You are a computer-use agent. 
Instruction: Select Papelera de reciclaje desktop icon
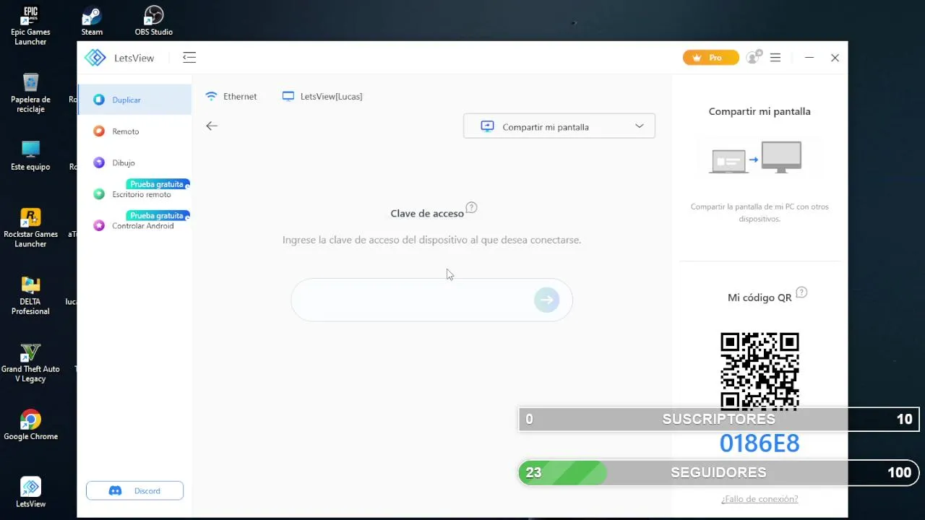30,92
